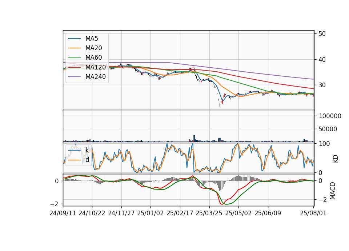Click the 24/10/22 date tick label
Viewport: 349px width, 251px height.
tap(92, 213)
